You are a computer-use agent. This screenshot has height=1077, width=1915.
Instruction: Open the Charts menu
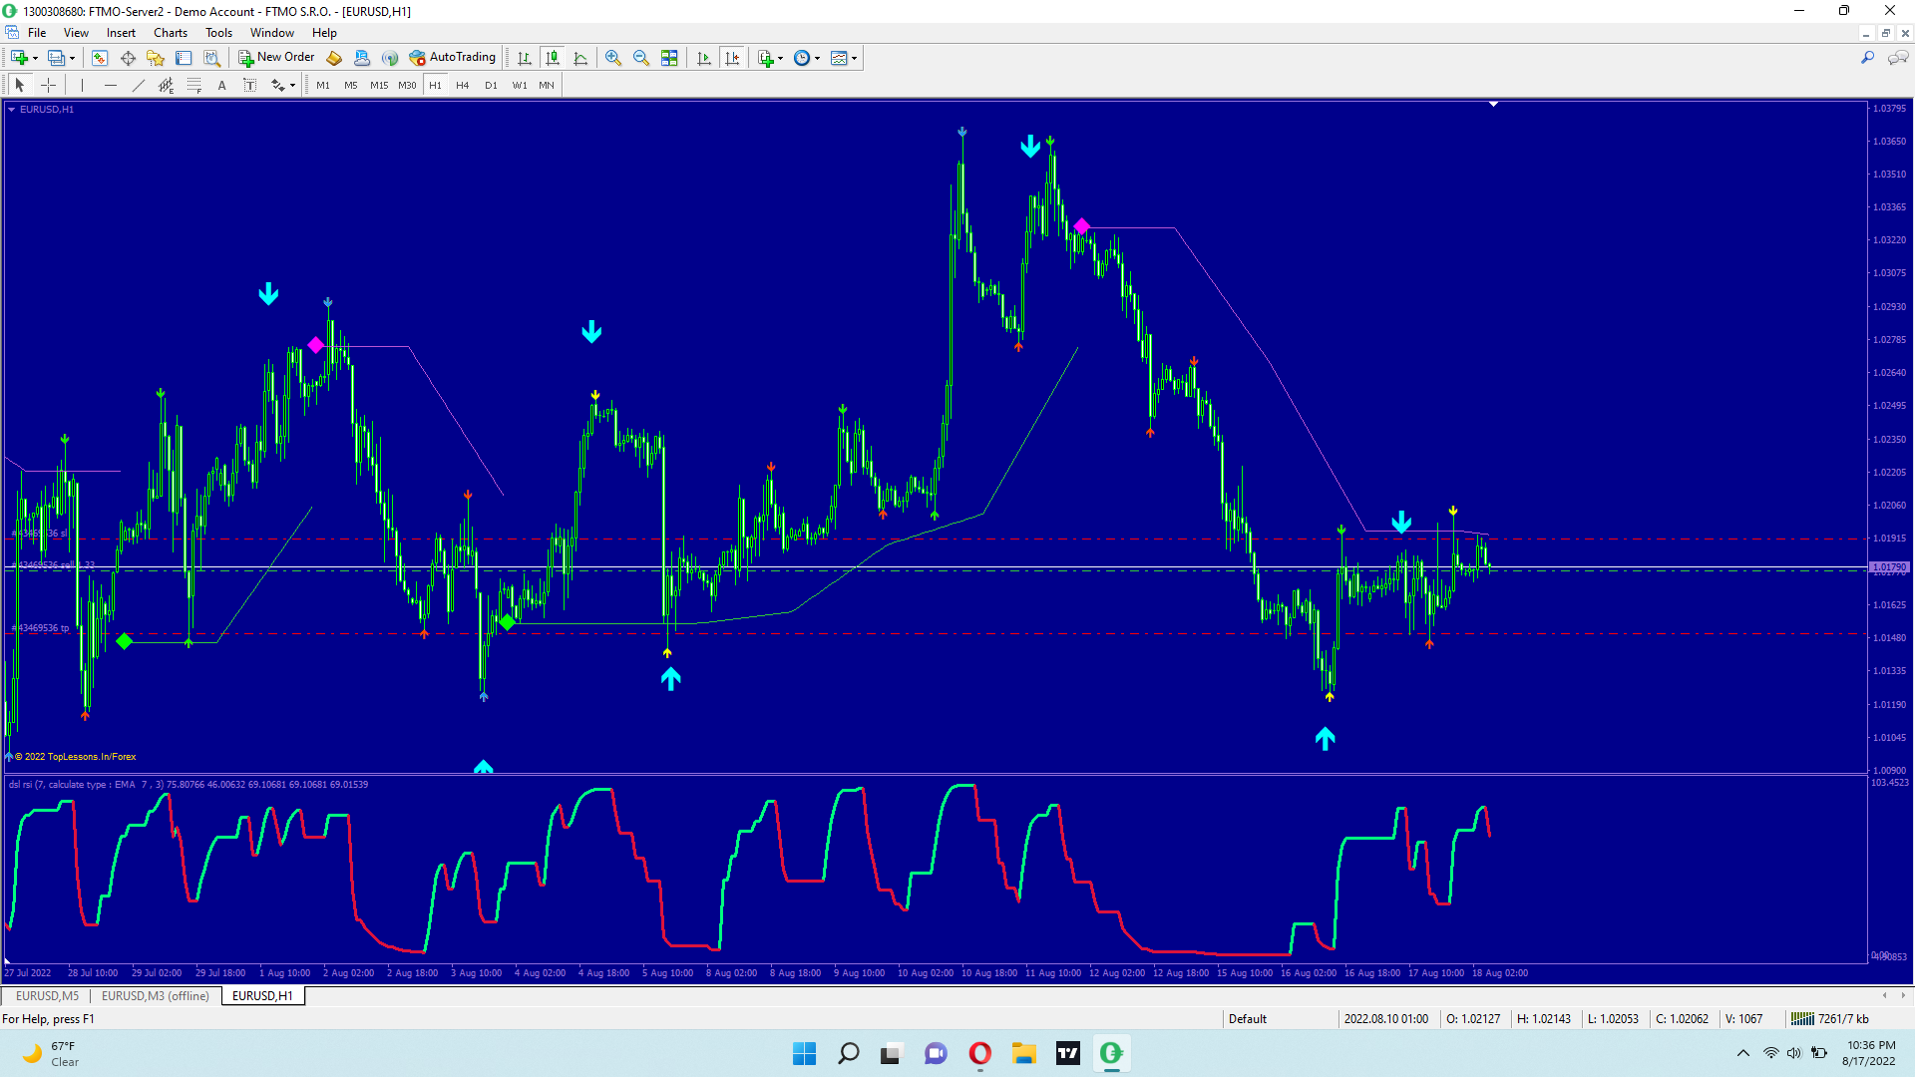170,33
